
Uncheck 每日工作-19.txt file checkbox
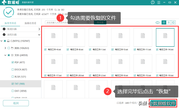(157, 76)
